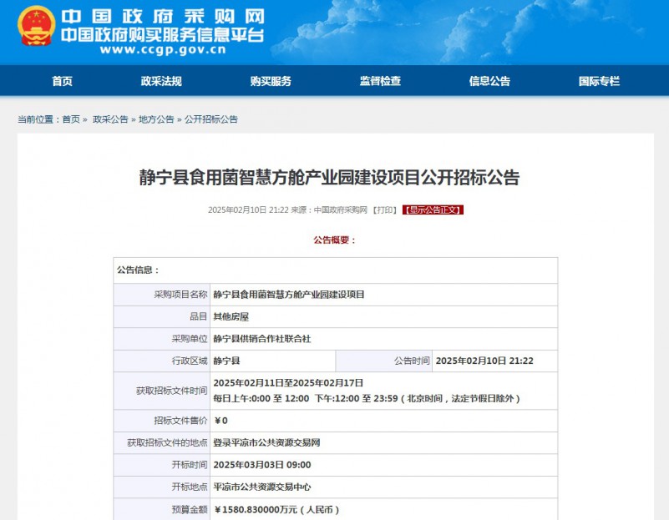Screen dimensions: 669x520
Task: Go to 购买服务 in the nav bar
Action: pyautogui.click(x=271, y=81)
